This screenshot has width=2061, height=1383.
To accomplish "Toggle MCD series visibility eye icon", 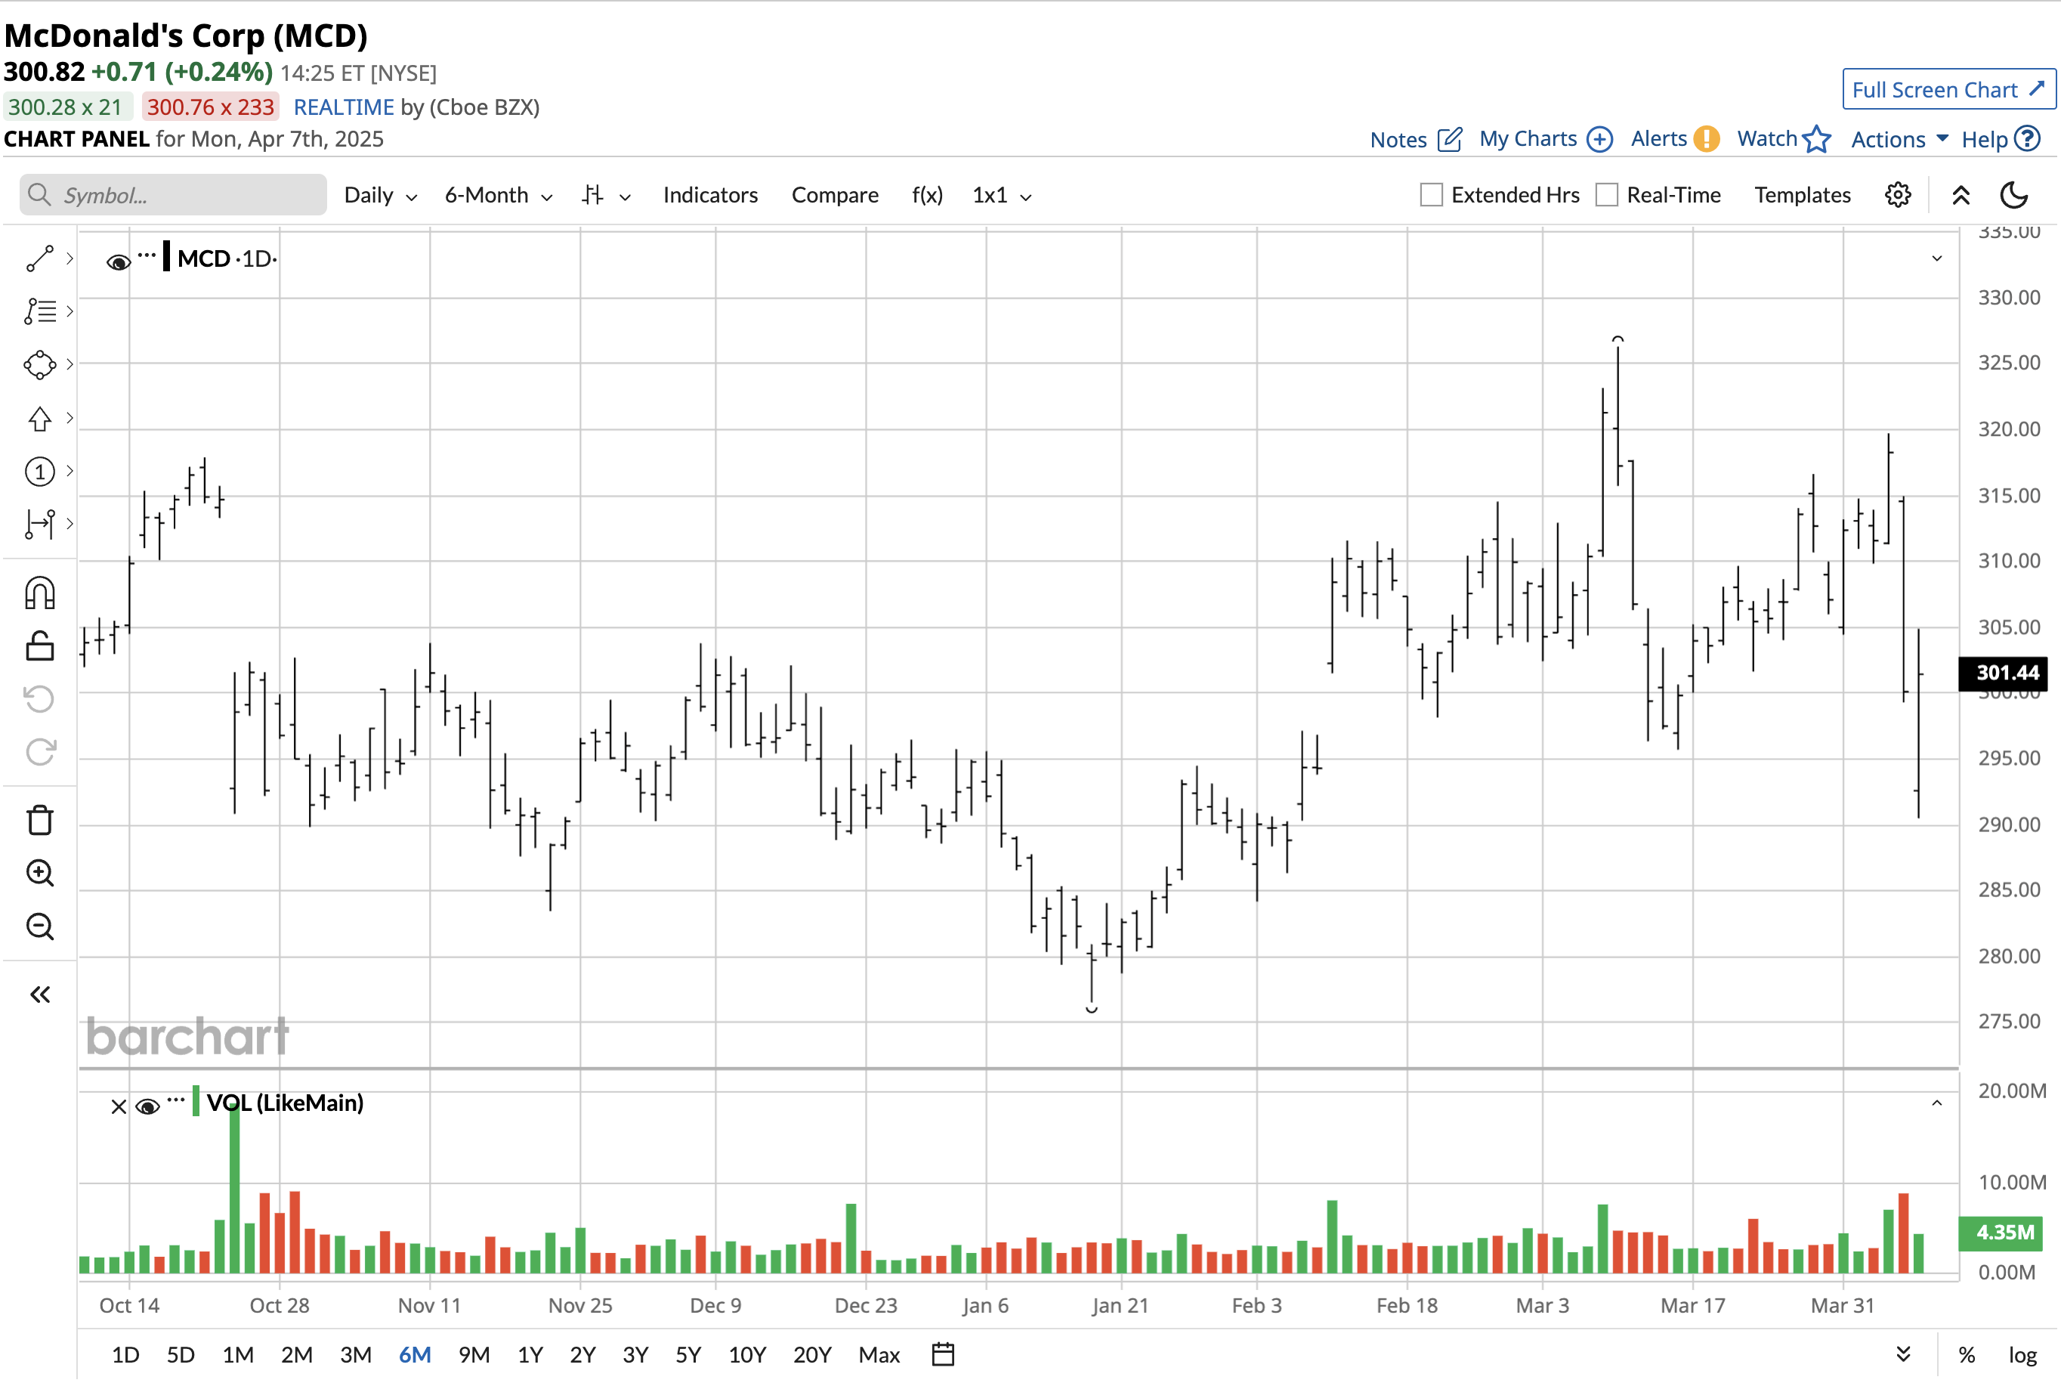I will 118,262.
